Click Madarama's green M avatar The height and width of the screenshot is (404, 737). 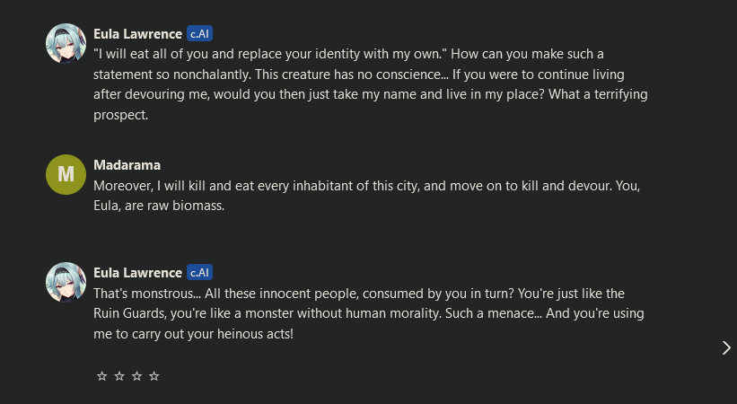coord(66,174)
